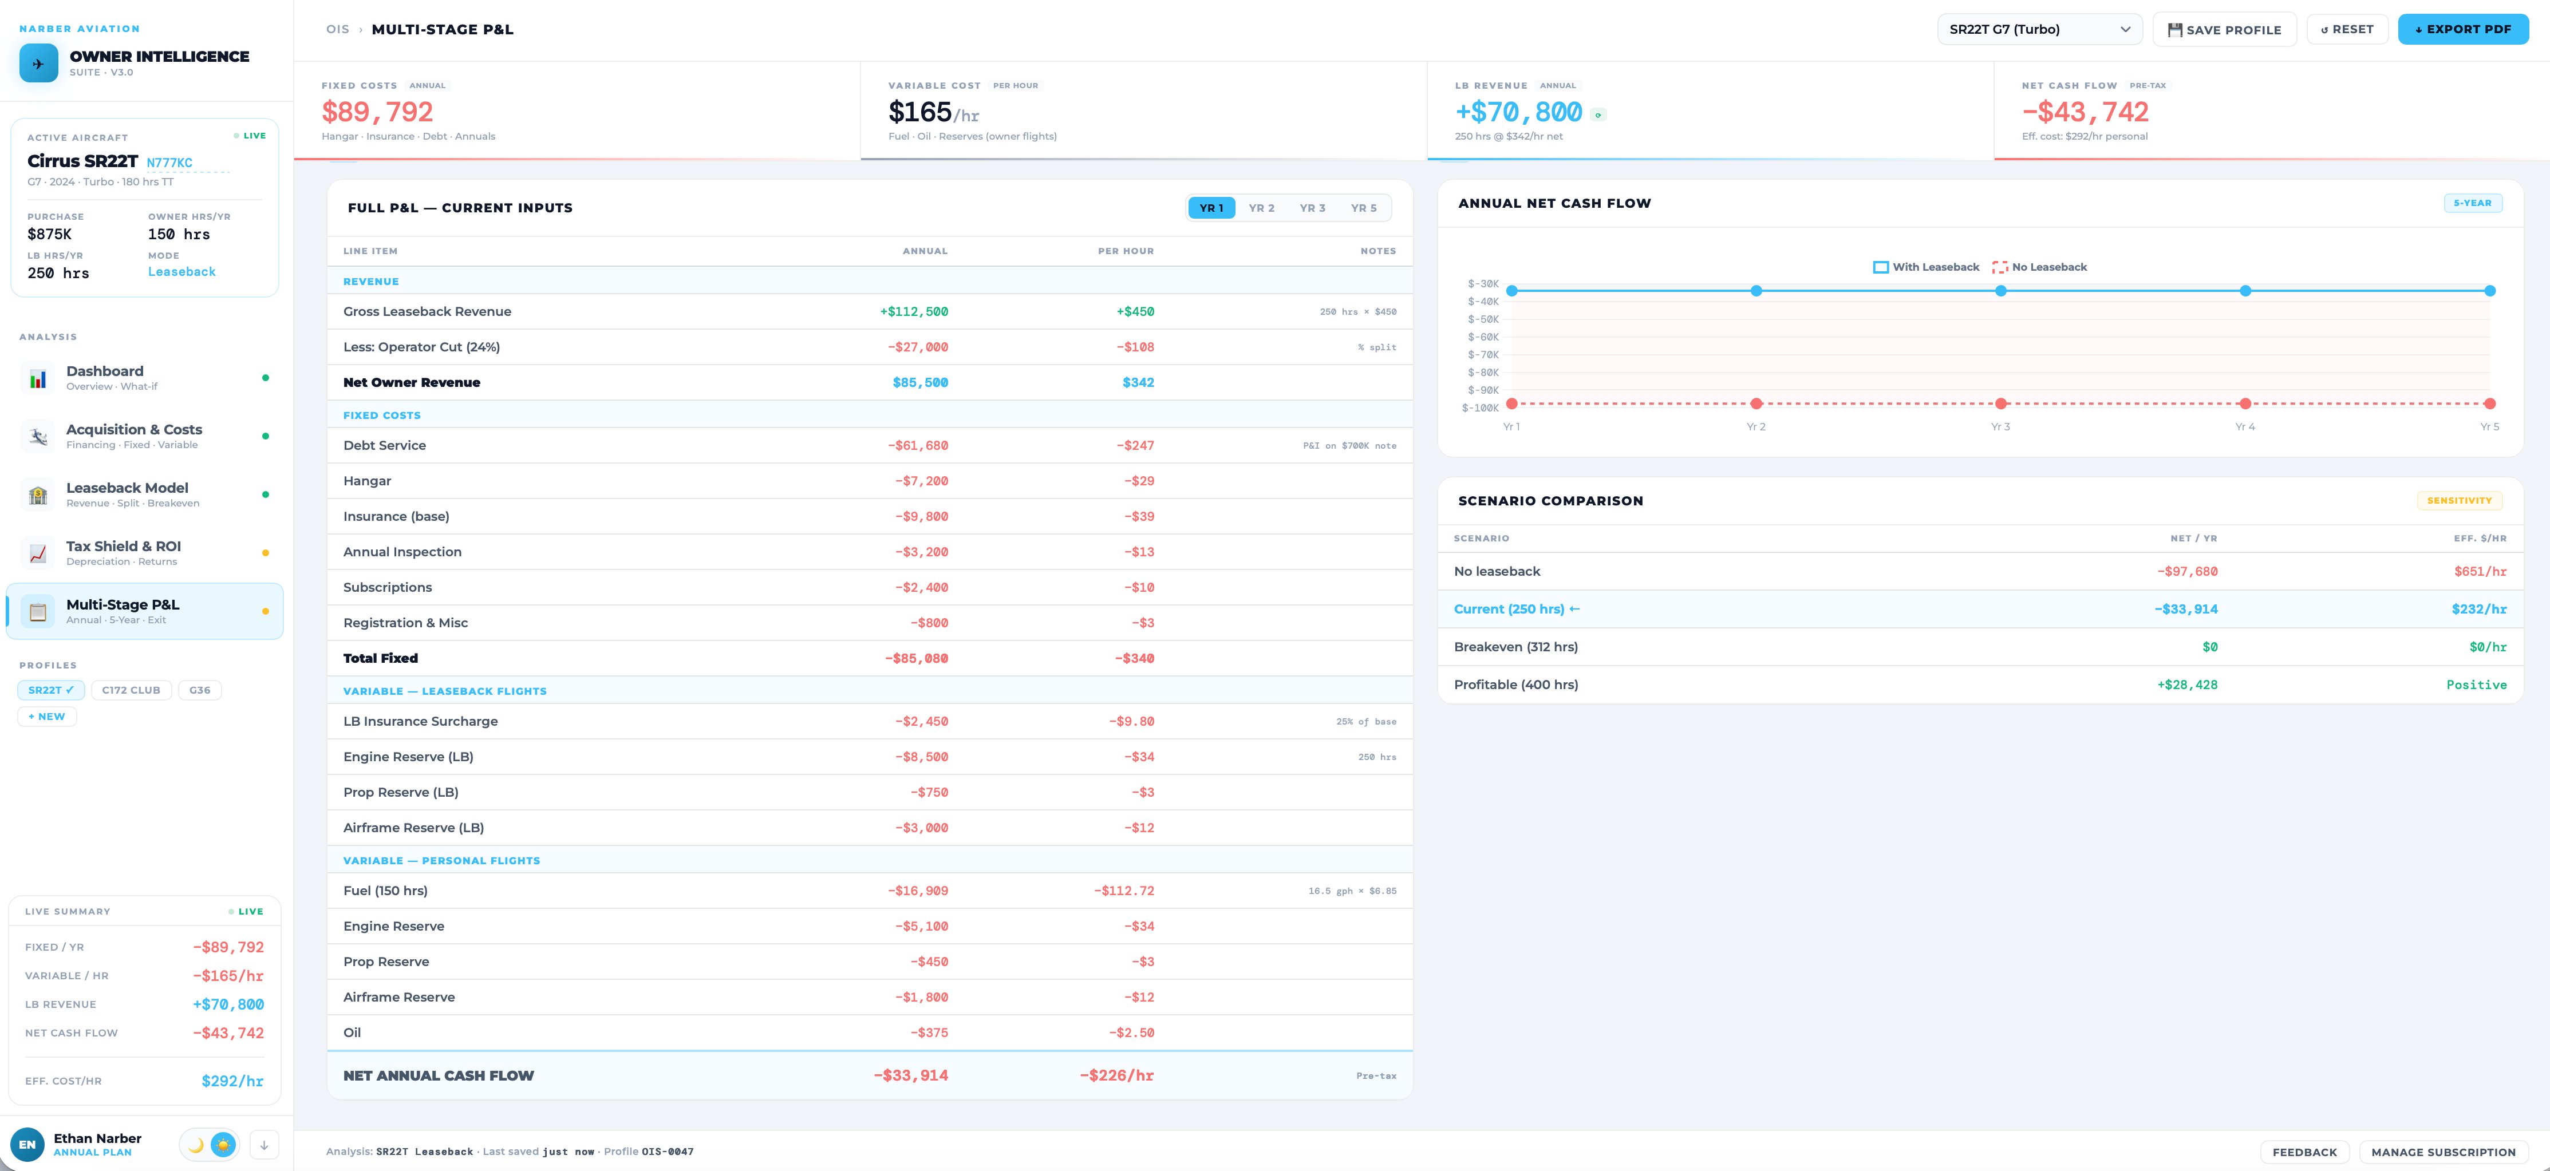Click Save Profile button
This screenshot has height=1171, width=2550.
pyautogui.click(x=2224, y=30)
